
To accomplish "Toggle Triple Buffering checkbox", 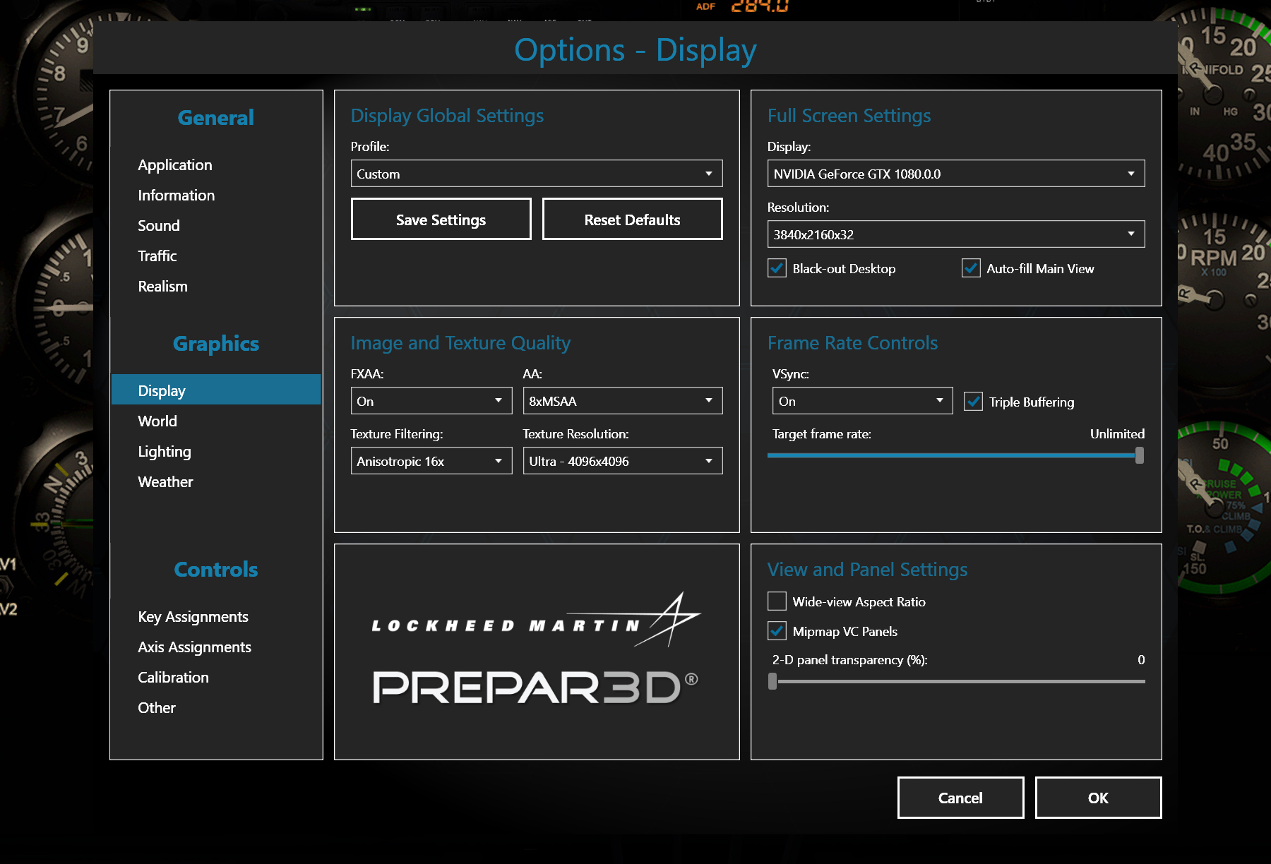I will coord(973,402).
